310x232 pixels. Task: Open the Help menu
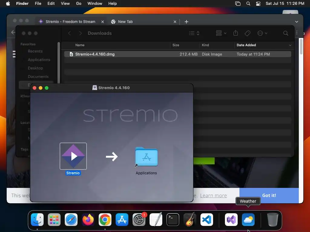(x=113, y=4)
